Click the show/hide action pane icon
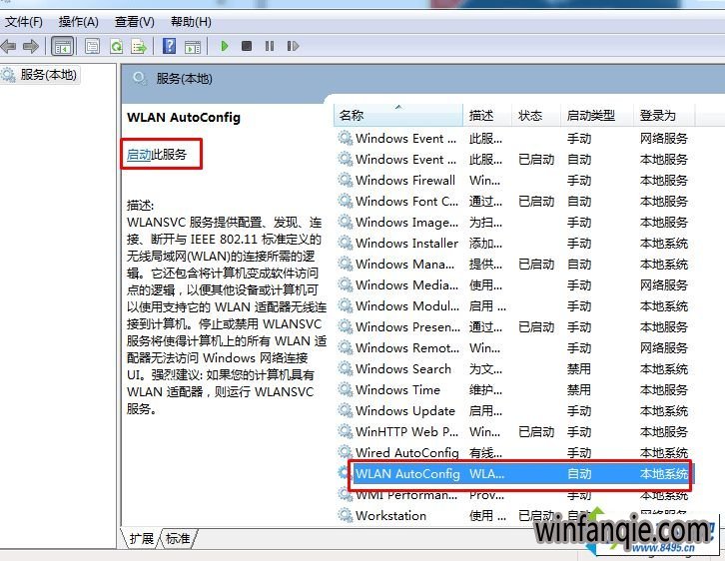The image size is (725, 561). 193,46
